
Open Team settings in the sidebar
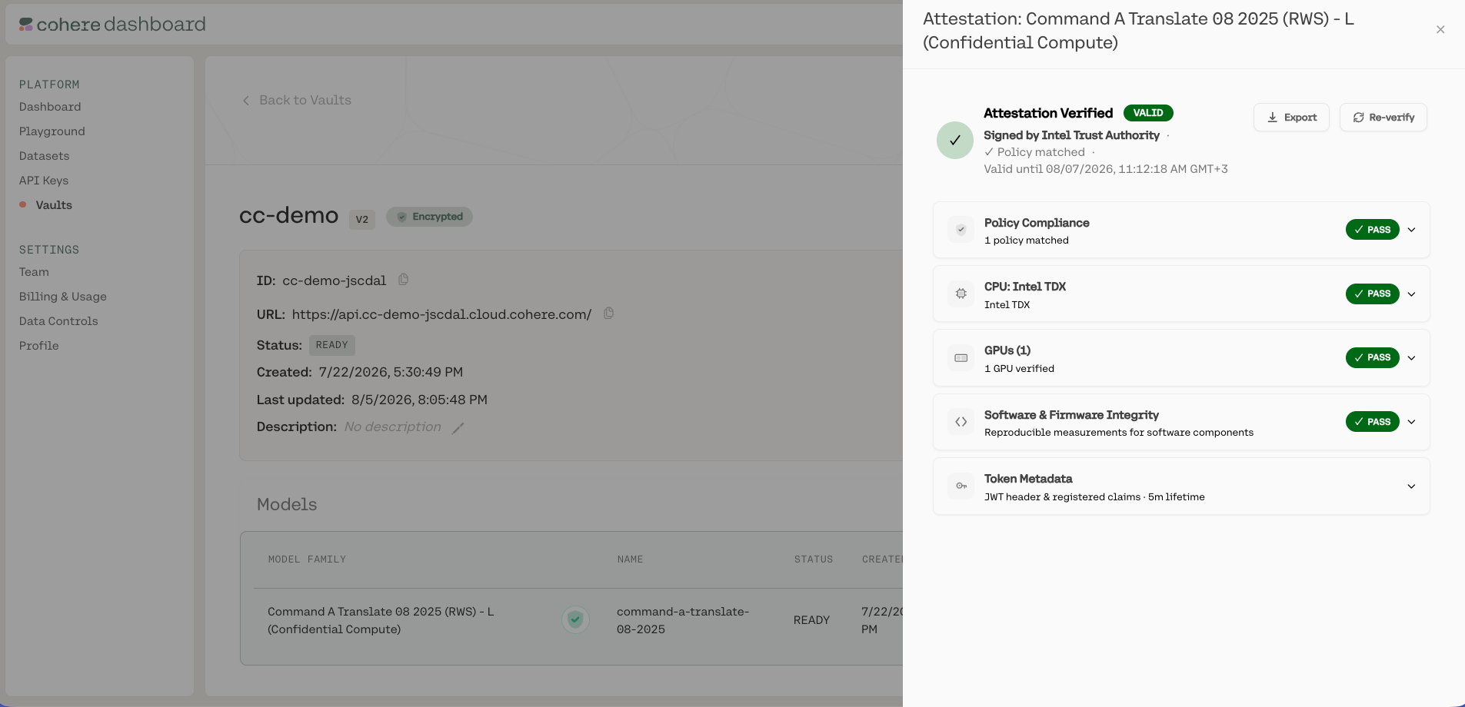pos(34,272)
